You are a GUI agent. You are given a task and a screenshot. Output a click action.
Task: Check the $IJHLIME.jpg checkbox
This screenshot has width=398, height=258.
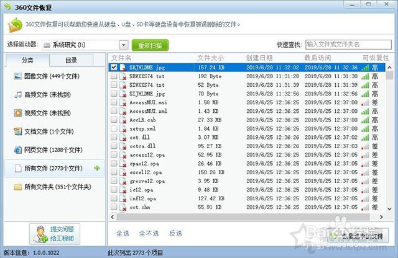click(114, 94)
